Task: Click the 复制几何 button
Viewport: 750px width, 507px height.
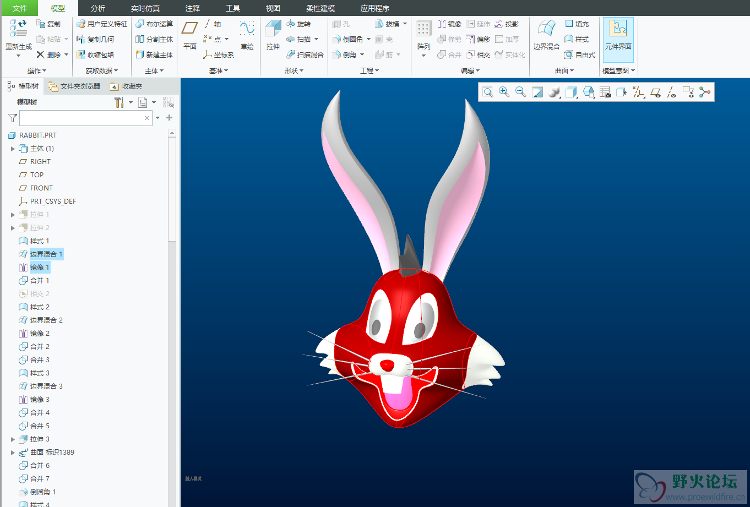Action: pyautogui.click(x=95, y=39)
